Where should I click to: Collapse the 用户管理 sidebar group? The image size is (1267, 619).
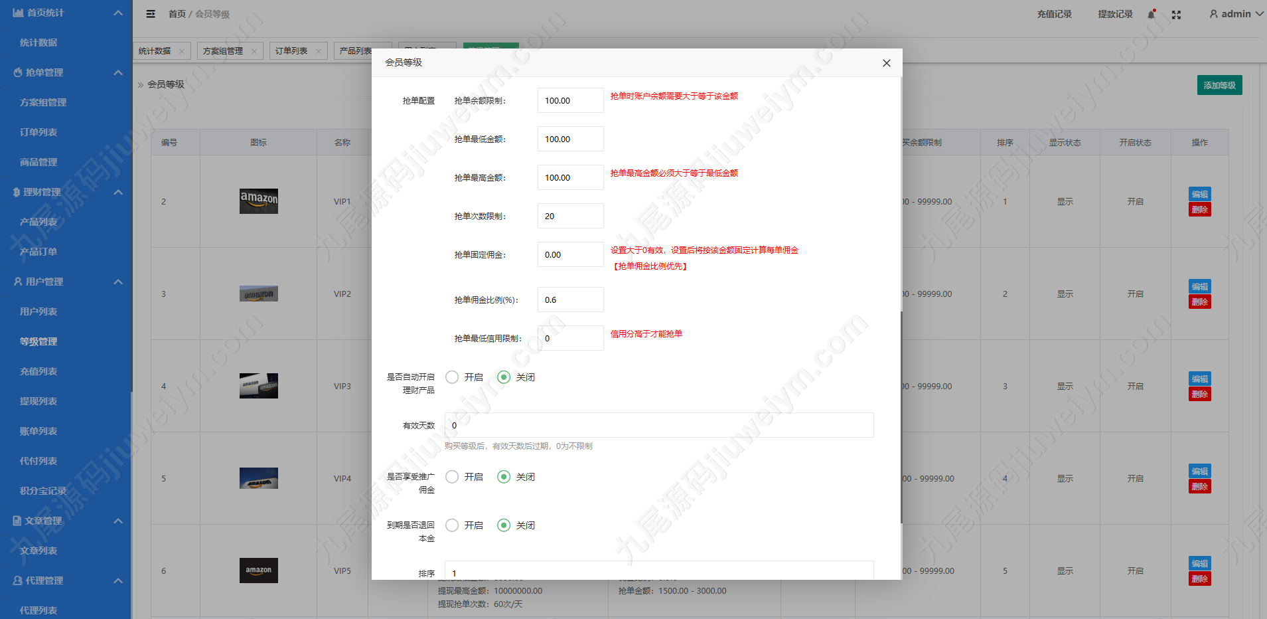tap(118, 282)
